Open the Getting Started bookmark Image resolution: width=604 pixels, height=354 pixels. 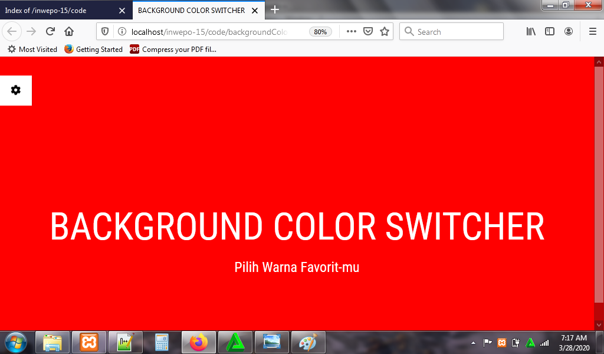94,50
